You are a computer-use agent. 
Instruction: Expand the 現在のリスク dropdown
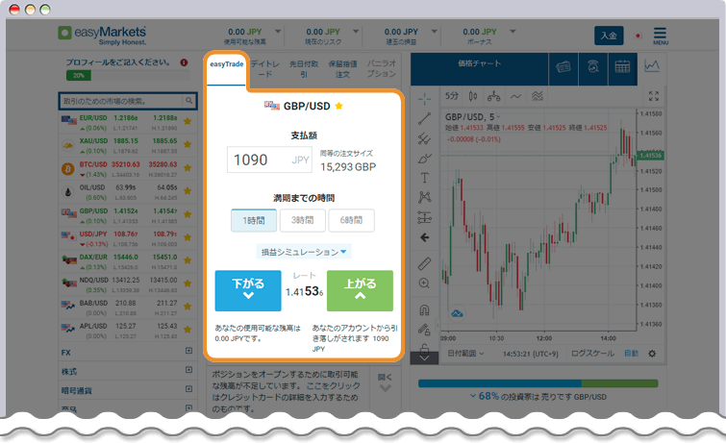[356, 32]
